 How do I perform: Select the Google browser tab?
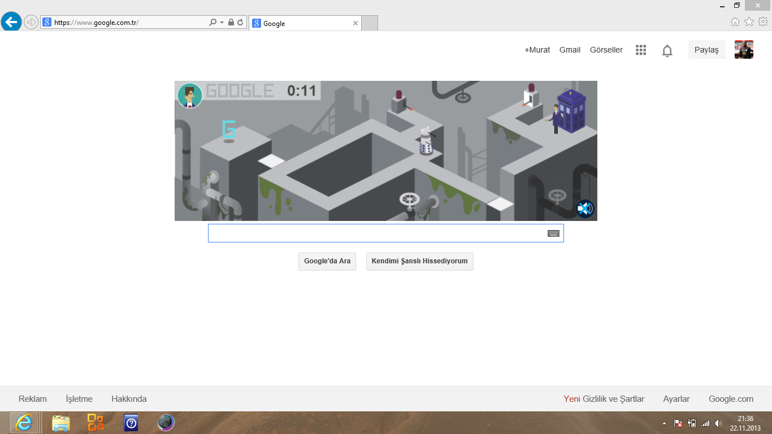click(x=305, y=24)
